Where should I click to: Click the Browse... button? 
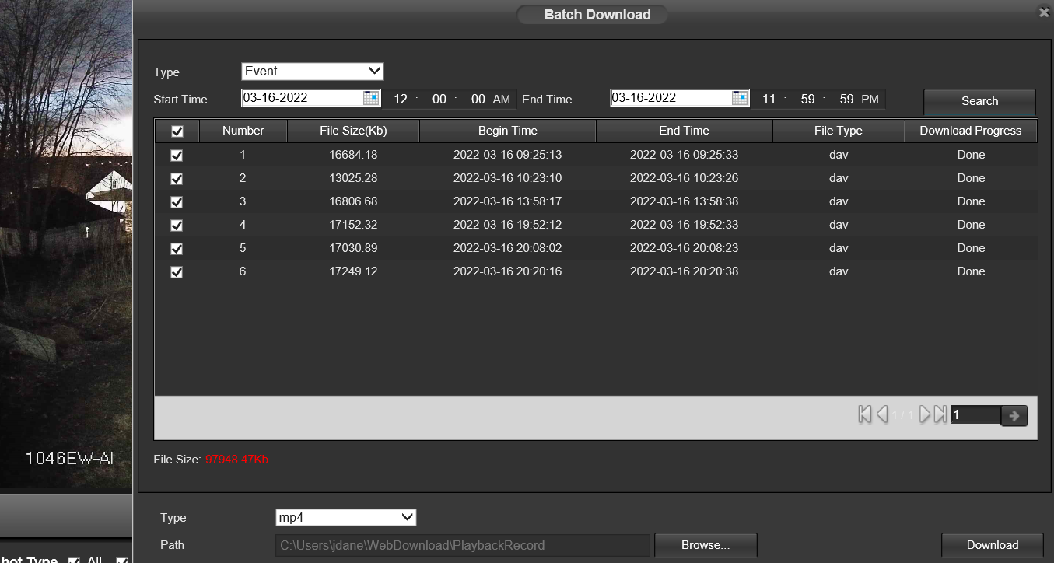tap(706, 545)
